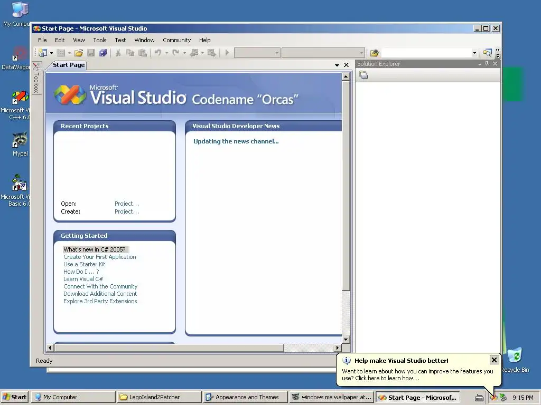
Task: Open the Test menu
Action: 120,40
